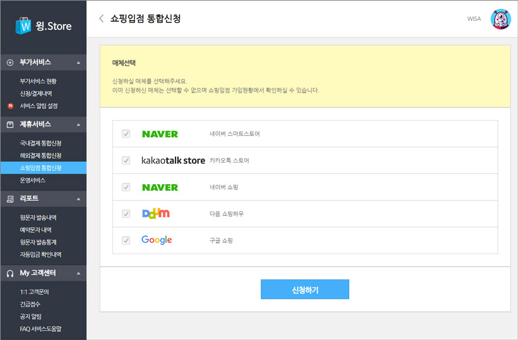Go back using the left arrow icon
Viewport: 518px width, 340px height.
(102, 19)
